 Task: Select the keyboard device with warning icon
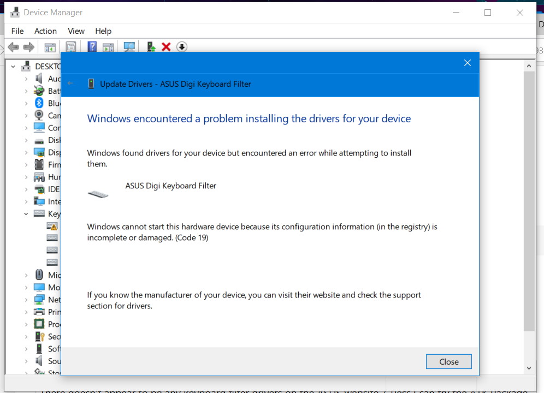point(52,226)
